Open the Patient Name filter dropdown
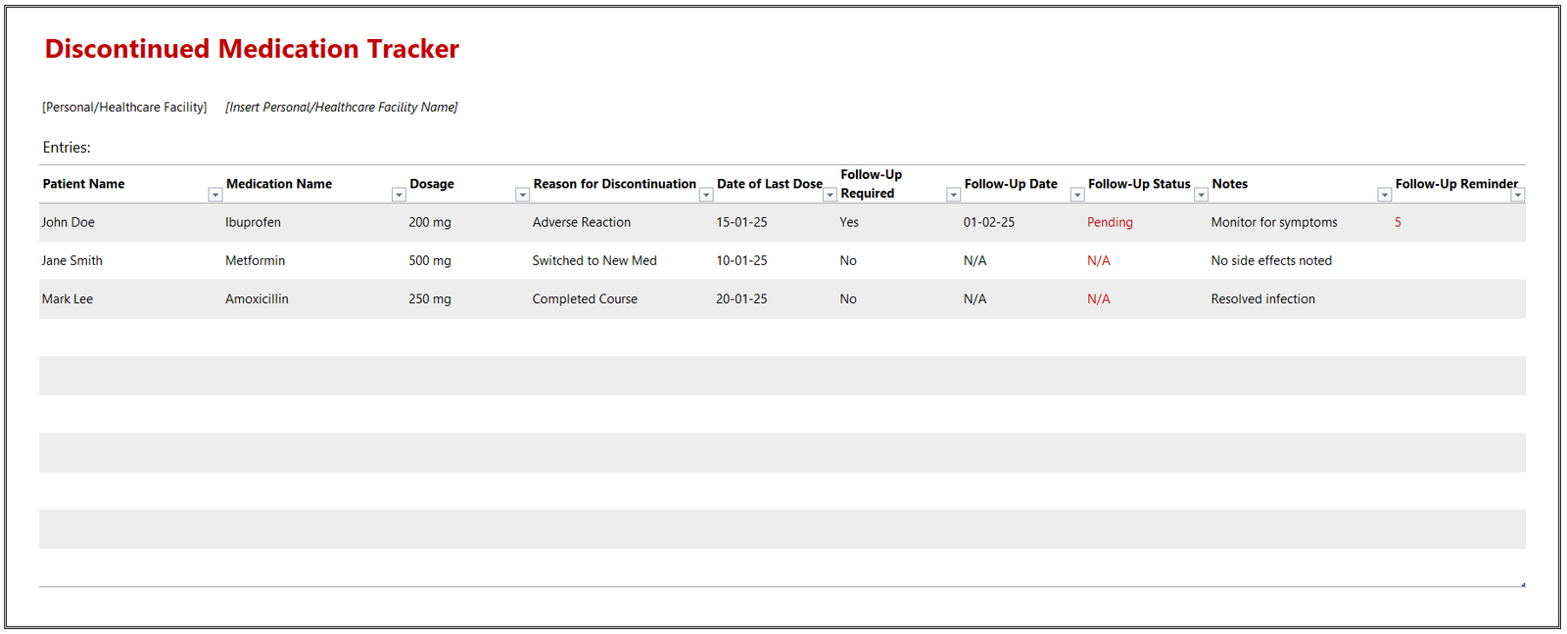1567x634 pixels. (x=214, y=195)
